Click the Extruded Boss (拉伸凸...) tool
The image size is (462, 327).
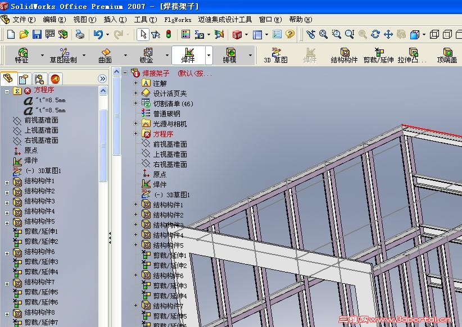[x=412, y=56]
